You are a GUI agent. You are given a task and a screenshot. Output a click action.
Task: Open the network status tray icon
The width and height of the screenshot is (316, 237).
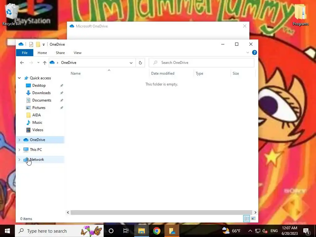pyautogui.click(x=258, y=231)
